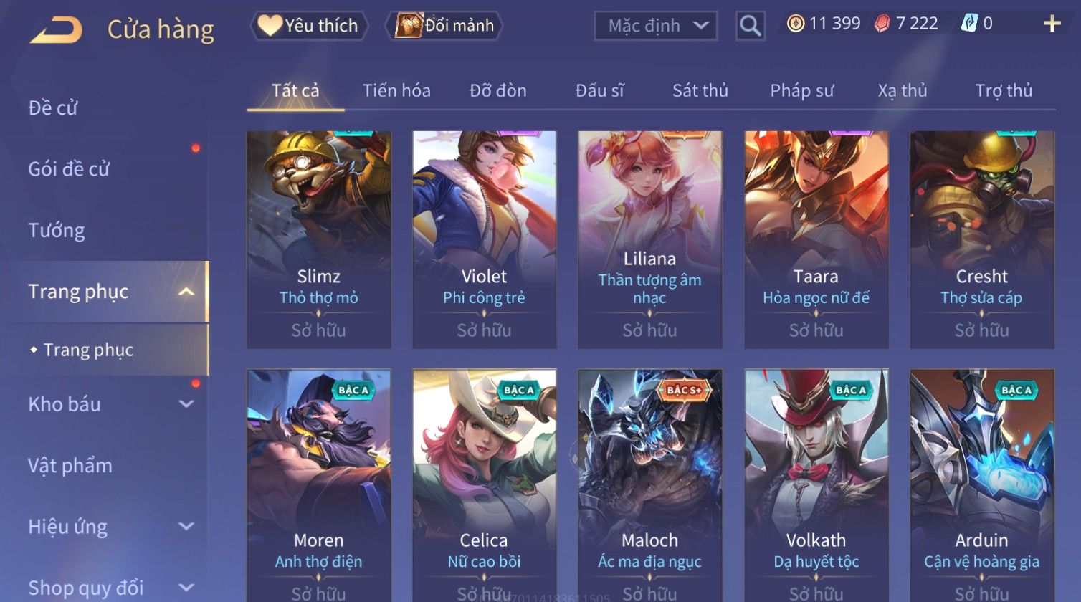Tap the gold coin currency icon

coord(796,24)
